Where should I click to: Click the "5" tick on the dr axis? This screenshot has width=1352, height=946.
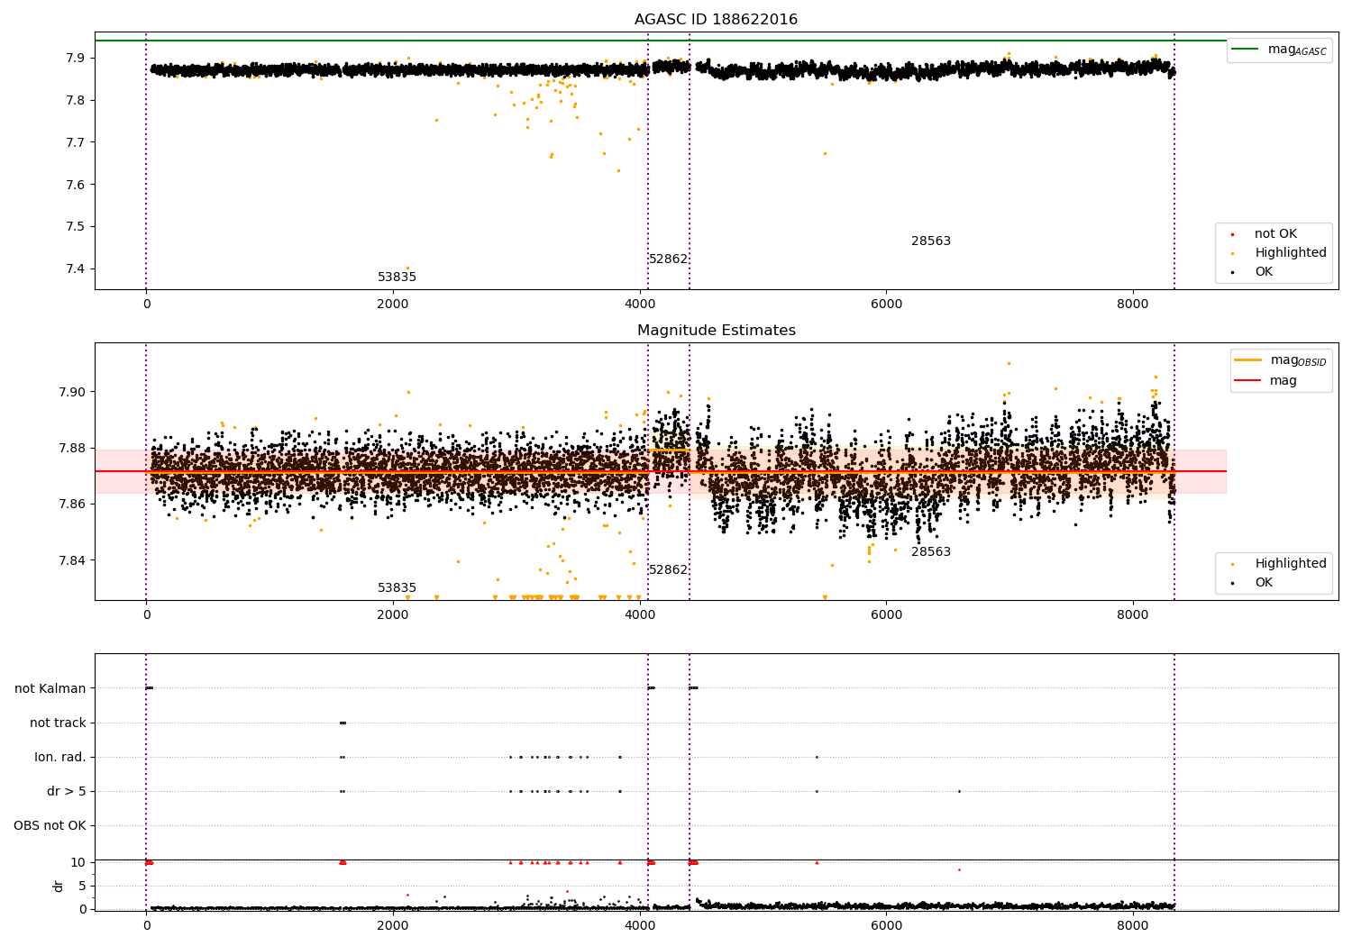tap(83, 886)
